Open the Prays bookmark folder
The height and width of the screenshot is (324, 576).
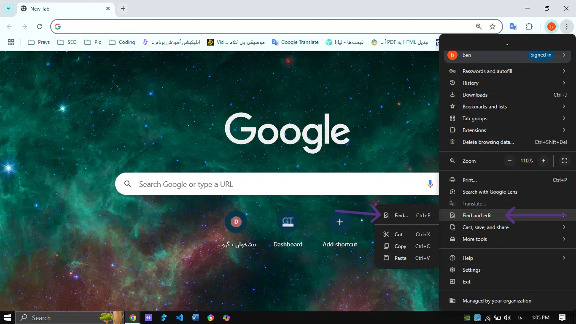pyautogui.click(x=39, y=42)
